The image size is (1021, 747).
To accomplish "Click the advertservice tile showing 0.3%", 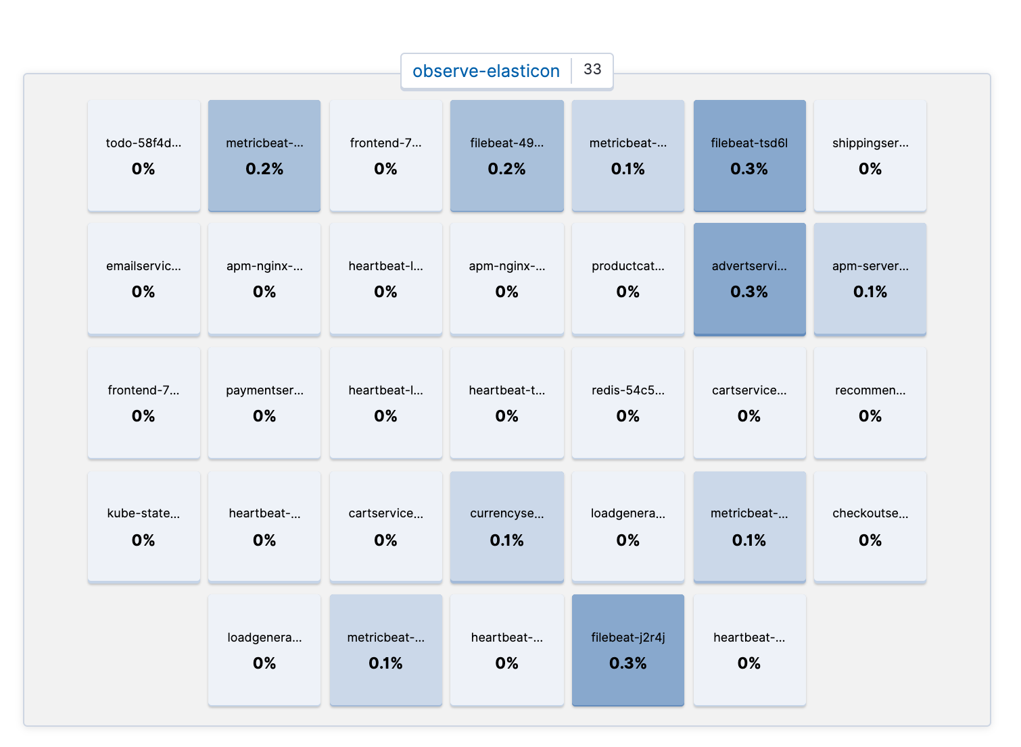I will coord(749,279).
